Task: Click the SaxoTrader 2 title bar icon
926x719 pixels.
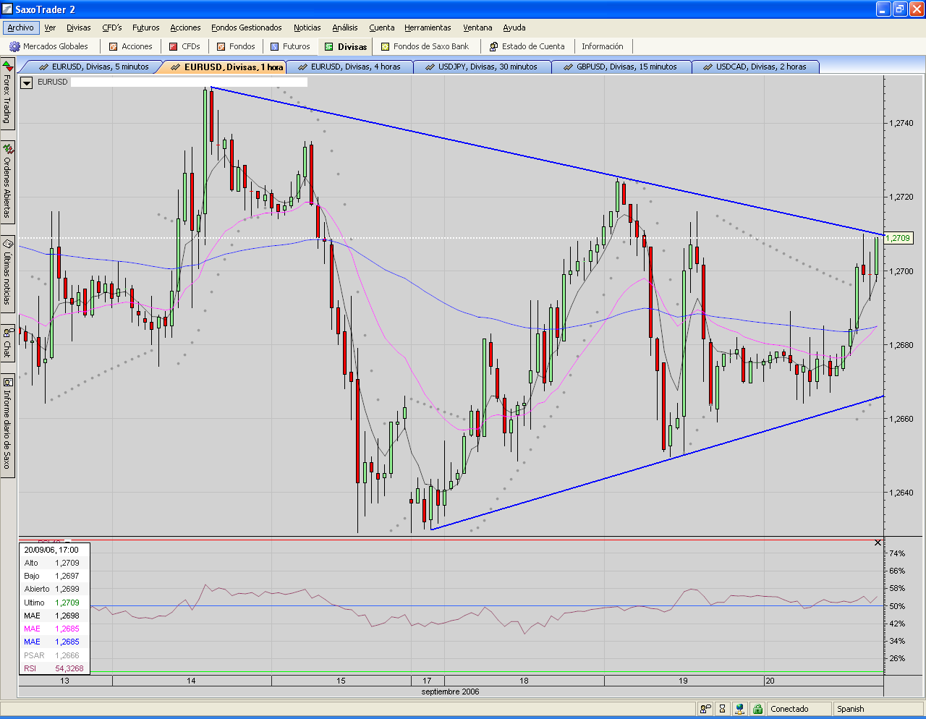Action: point(7,9)
